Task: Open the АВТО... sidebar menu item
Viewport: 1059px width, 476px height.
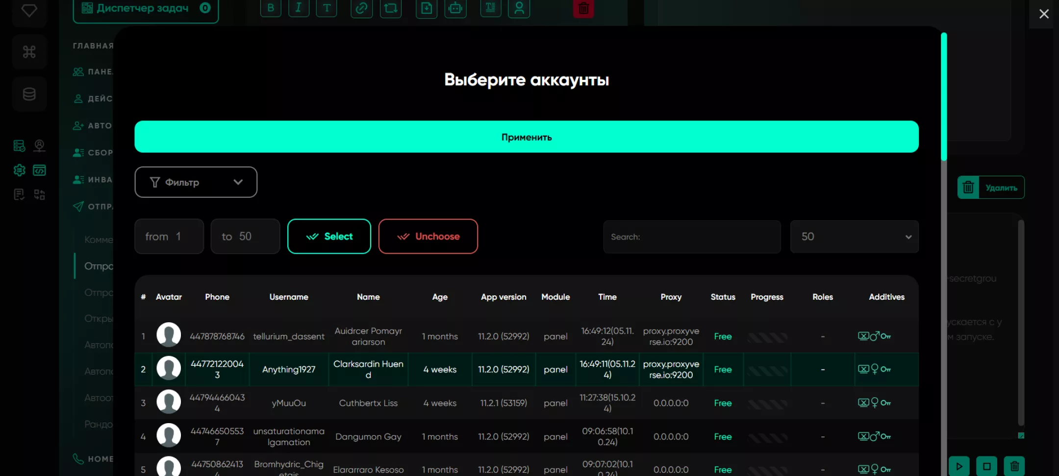Action: click(x=93, y=125)
